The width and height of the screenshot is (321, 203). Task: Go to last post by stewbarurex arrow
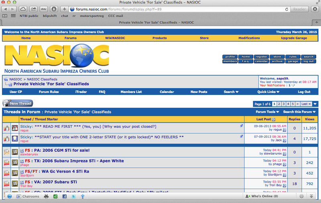pos(284,154)
